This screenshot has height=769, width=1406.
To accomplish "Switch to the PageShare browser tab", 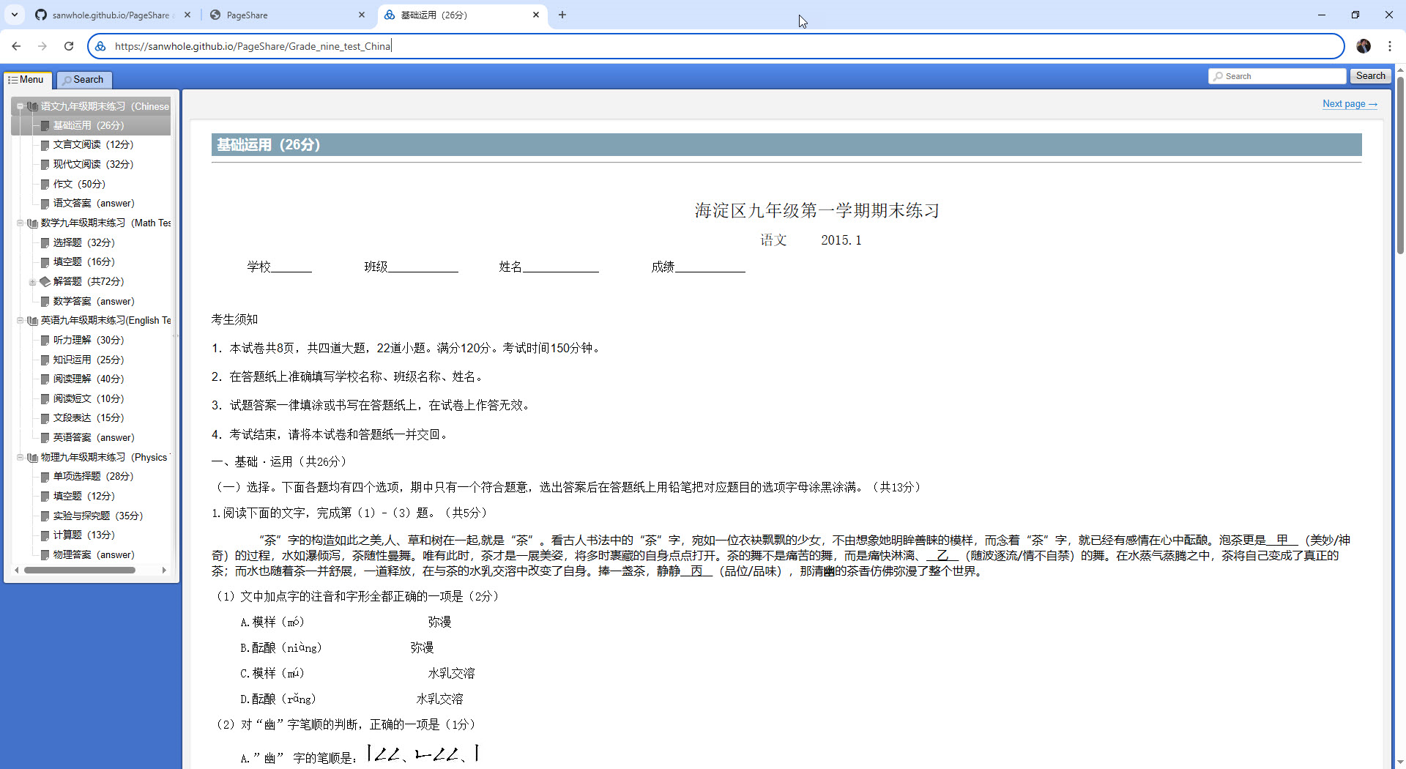I will coord(287,15).
